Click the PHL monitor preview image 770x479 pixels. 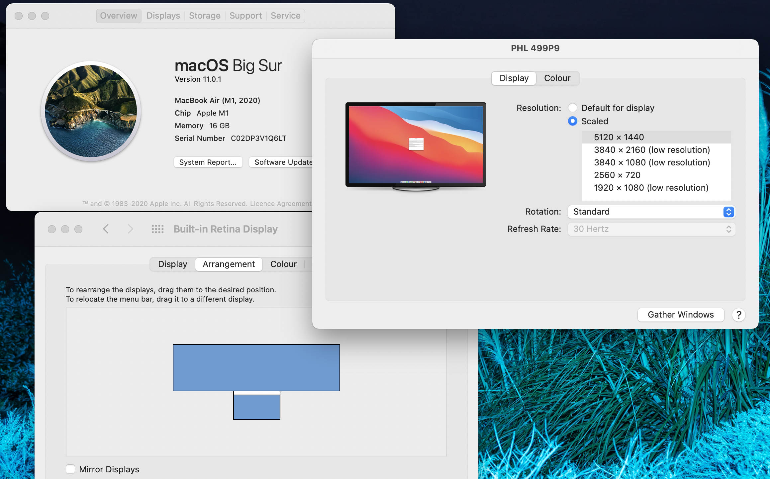tap(416, 145)
